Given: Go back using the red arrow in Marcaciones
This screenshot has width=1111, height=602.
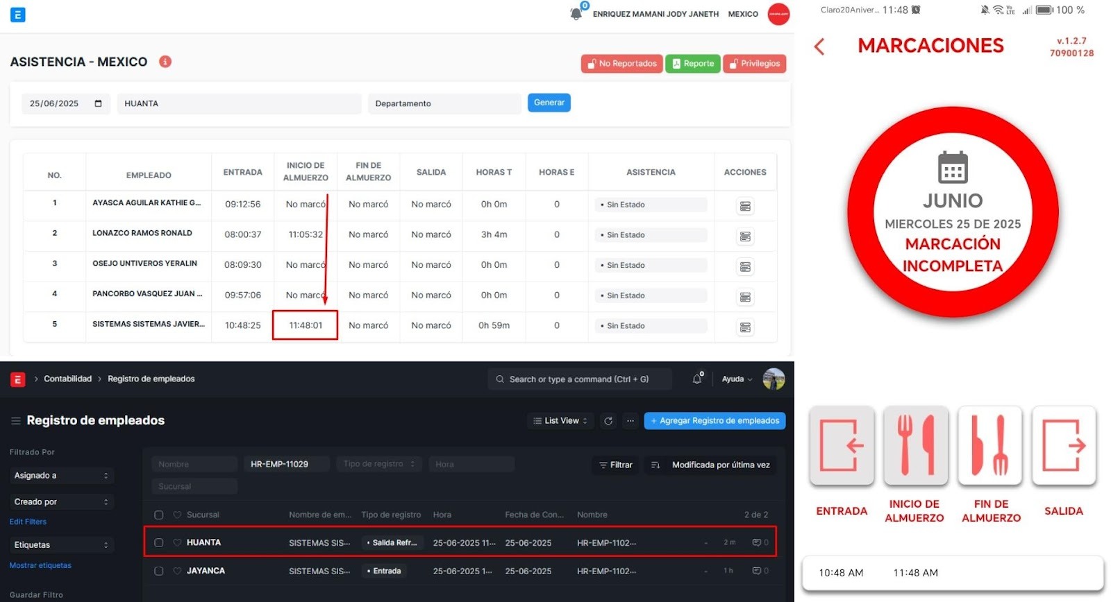Looking at the screenshot, I should (x=820, y=46).
